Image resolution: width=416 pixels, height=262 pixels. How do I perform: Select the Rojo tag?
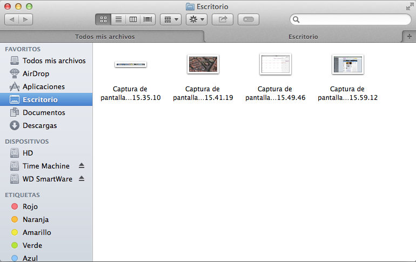46,206
